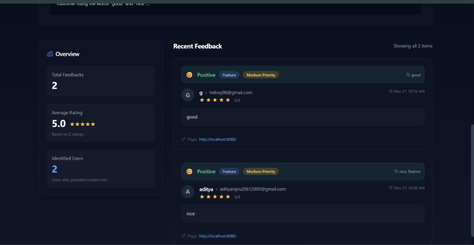The width and height of the screenshot is (474, 245).
Task: Click the clock icon by Nov 27, 10:16 AM
Action: pos(391,91)
